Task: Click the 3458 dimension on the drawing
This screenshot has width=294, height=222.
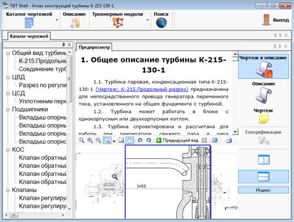Action: click(141, 186)
